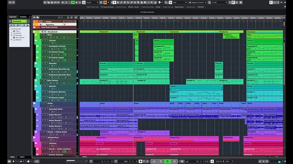Click the Automation mode icon beside Touch
Screen dimensions: 293x164
tap(84, 2)
